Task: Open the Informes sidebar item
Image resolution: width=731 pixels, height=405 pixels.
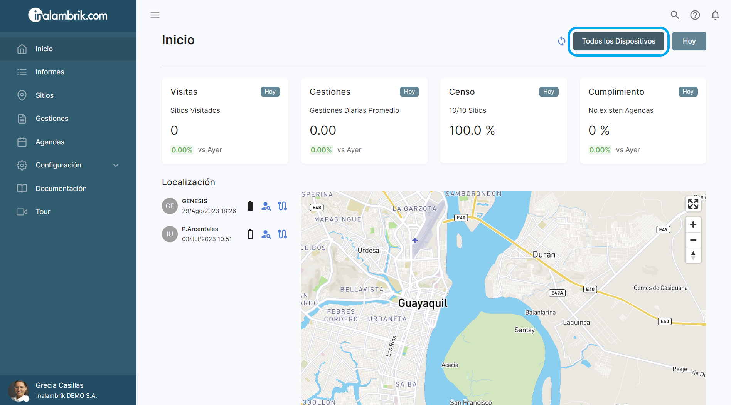Action: tap(68, 72)
